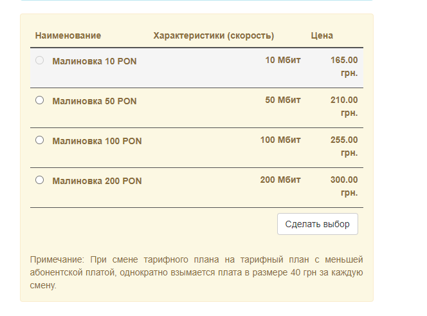Click the Малиновка 50 PON plan label
The image size is (427, 316).
94,101
